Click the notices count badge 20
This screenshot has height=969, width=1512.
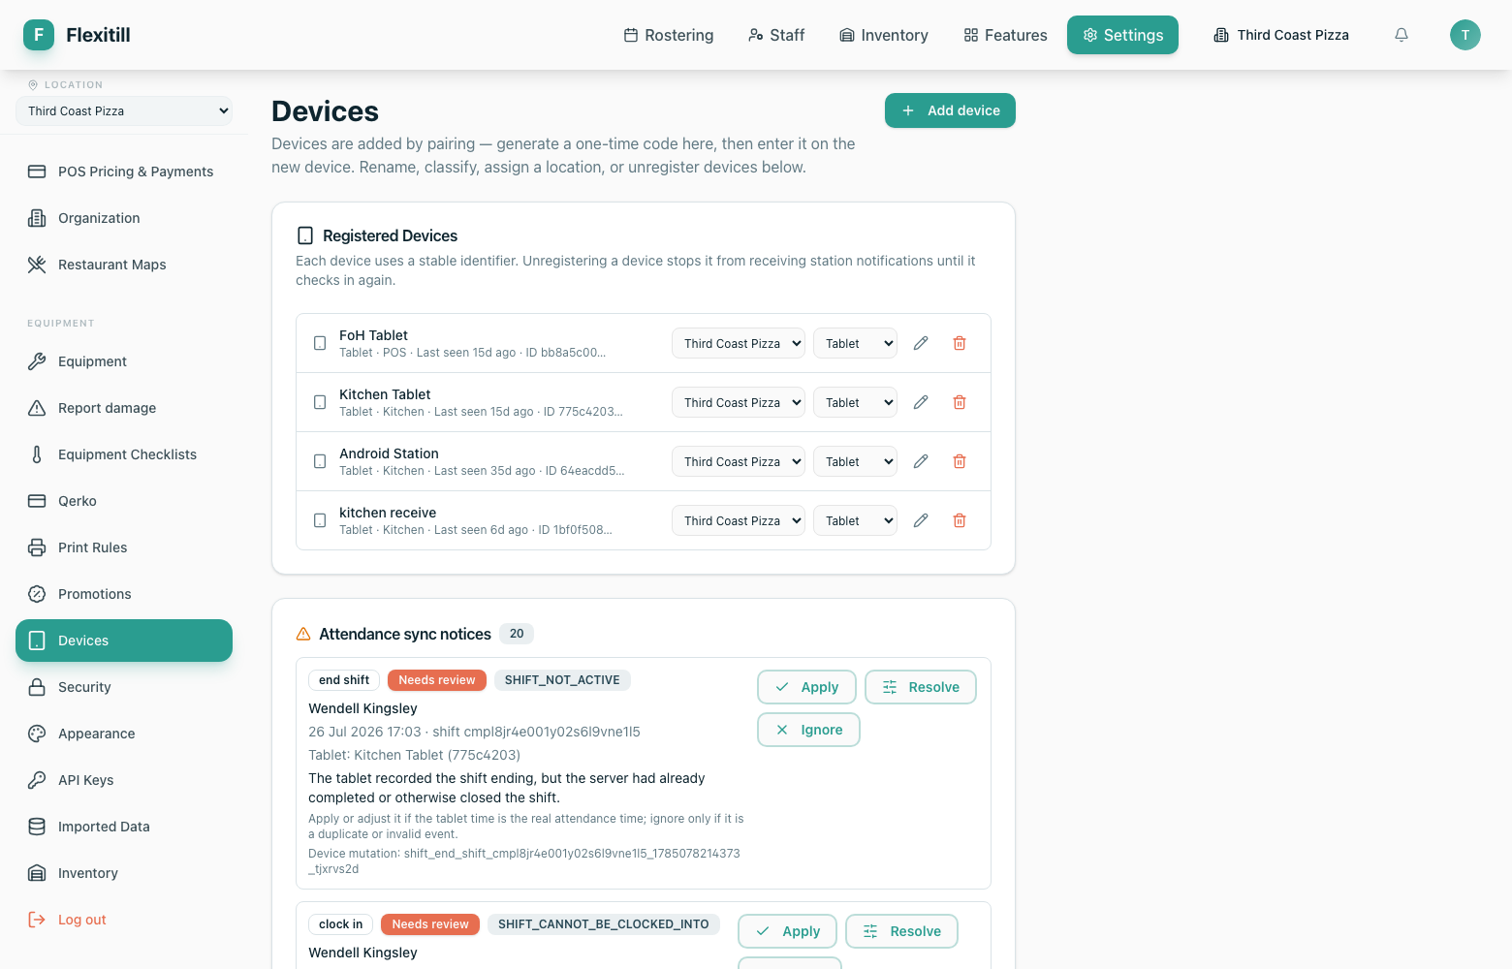[517, 634]
